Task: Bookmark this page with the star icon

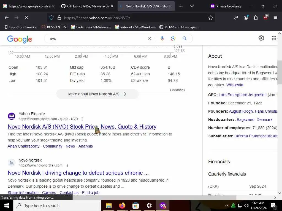Action: coord(211,18)
